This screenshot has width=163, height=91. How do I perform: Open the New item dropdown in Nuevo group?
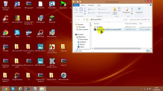click(x=119, y=8)
